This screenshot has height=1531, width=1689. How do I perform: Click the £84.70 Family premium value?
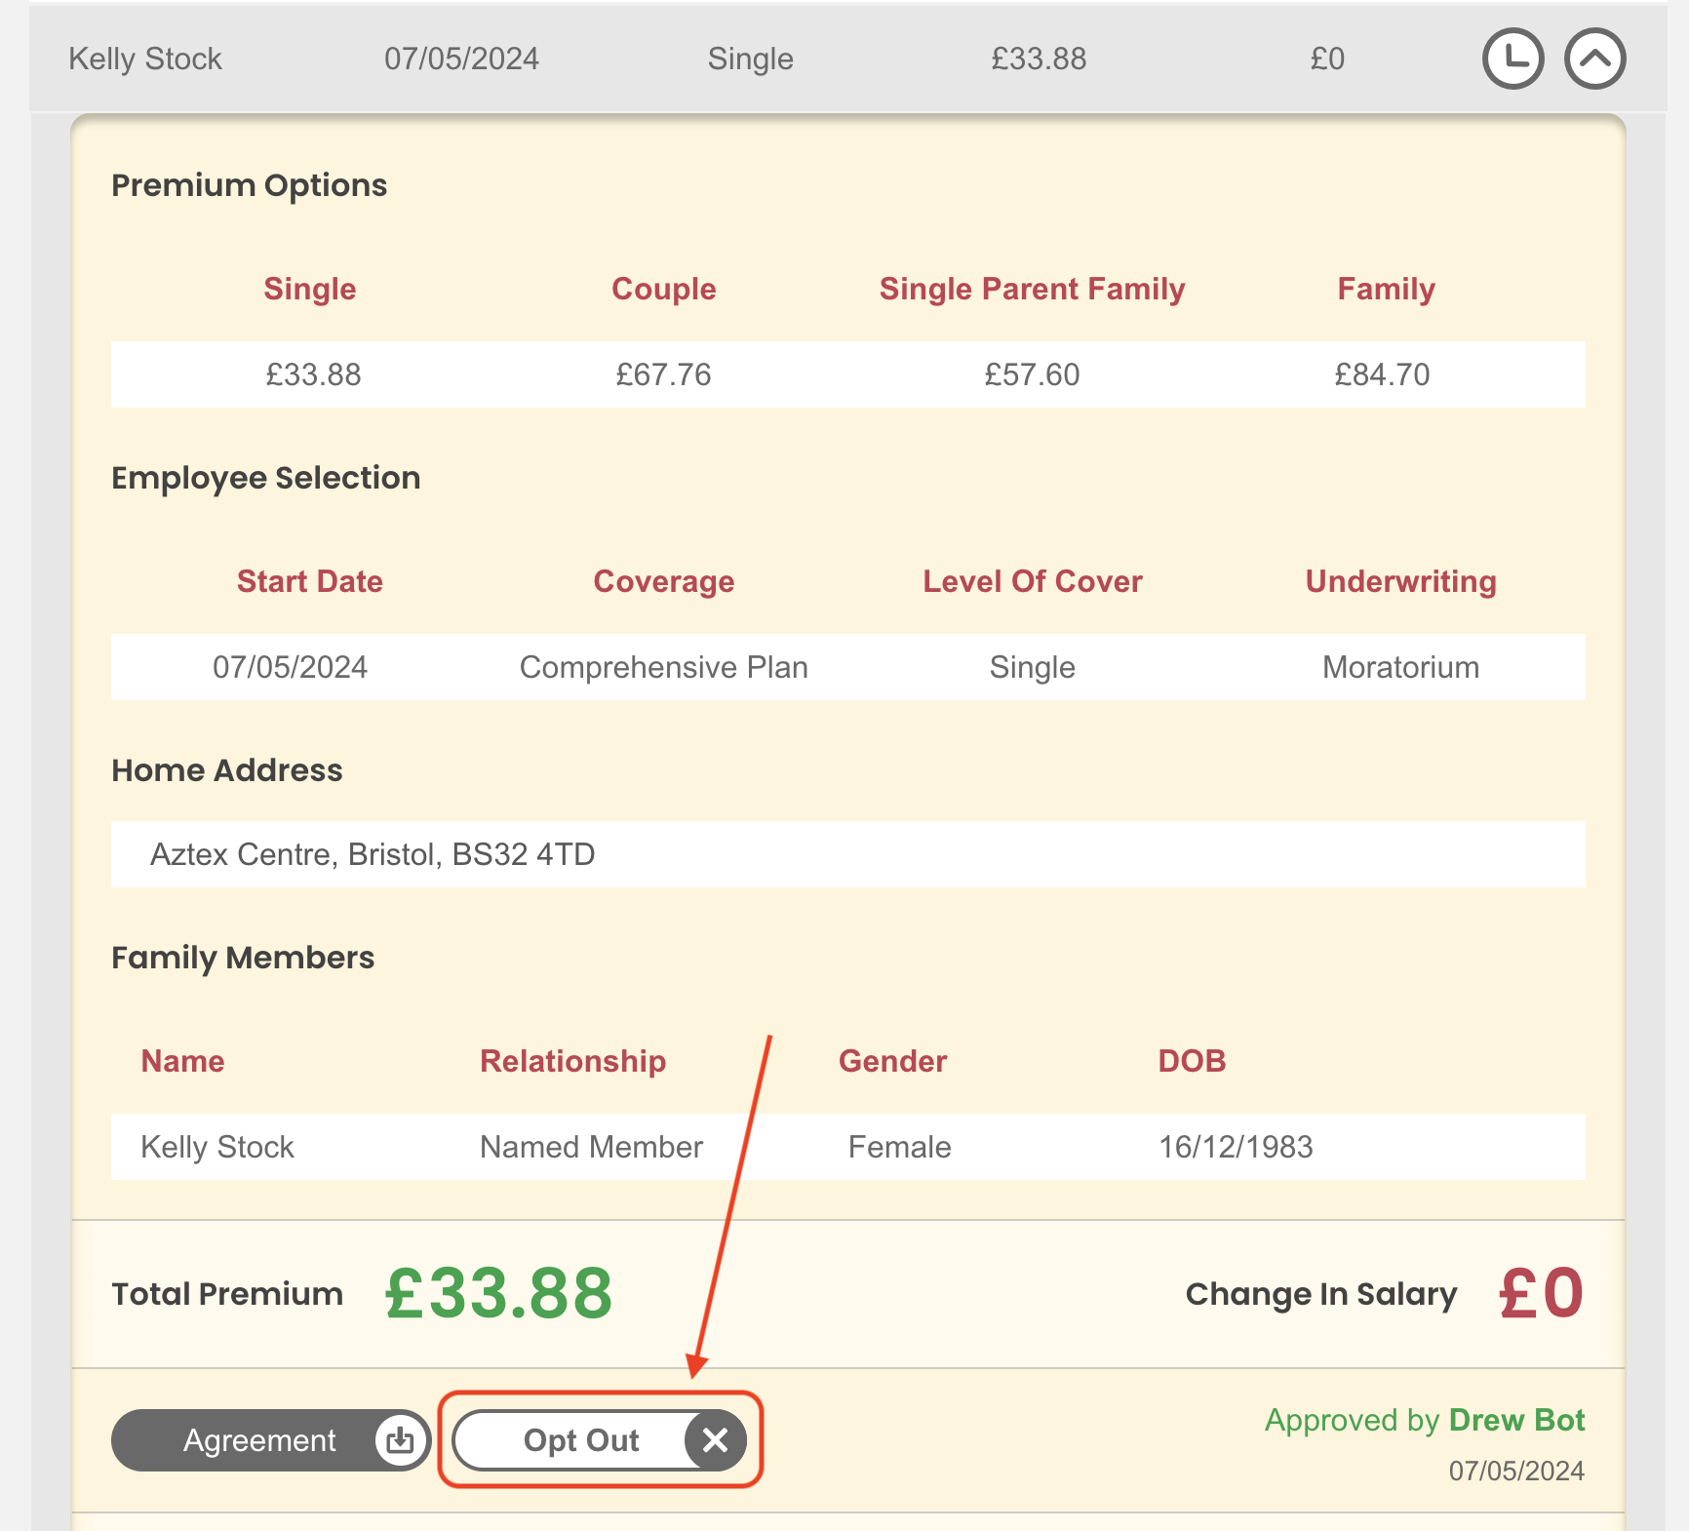1382,374
